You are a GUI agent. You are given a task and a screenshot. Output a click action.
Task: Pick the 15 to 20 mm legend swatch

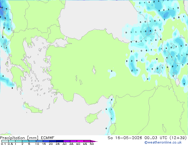point(46,141)
